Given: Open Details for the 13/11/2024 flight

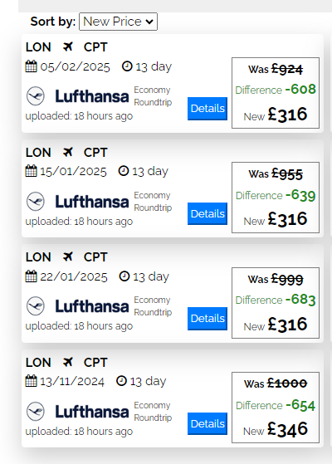Looking at the screenshot, I should (x=207, y=424).
